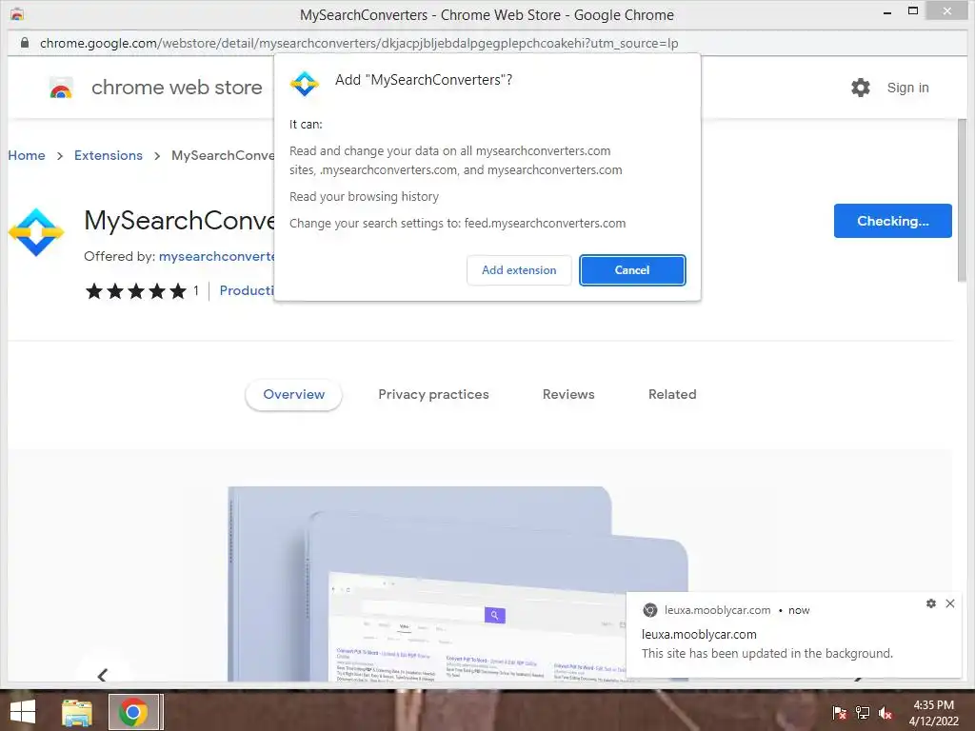975x731 pixels.
Task: Click the MySearchConverters extension logo
Action: click(36, 232)
